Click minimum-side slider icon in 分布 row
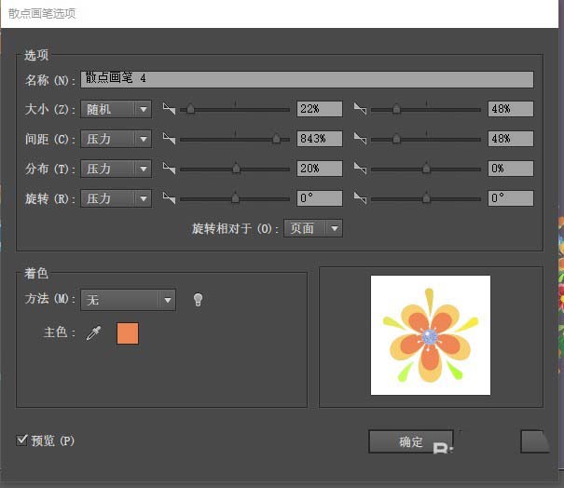The height and width of the screenshot is (488, 564). pyautogui.click(x=169, y=169)
